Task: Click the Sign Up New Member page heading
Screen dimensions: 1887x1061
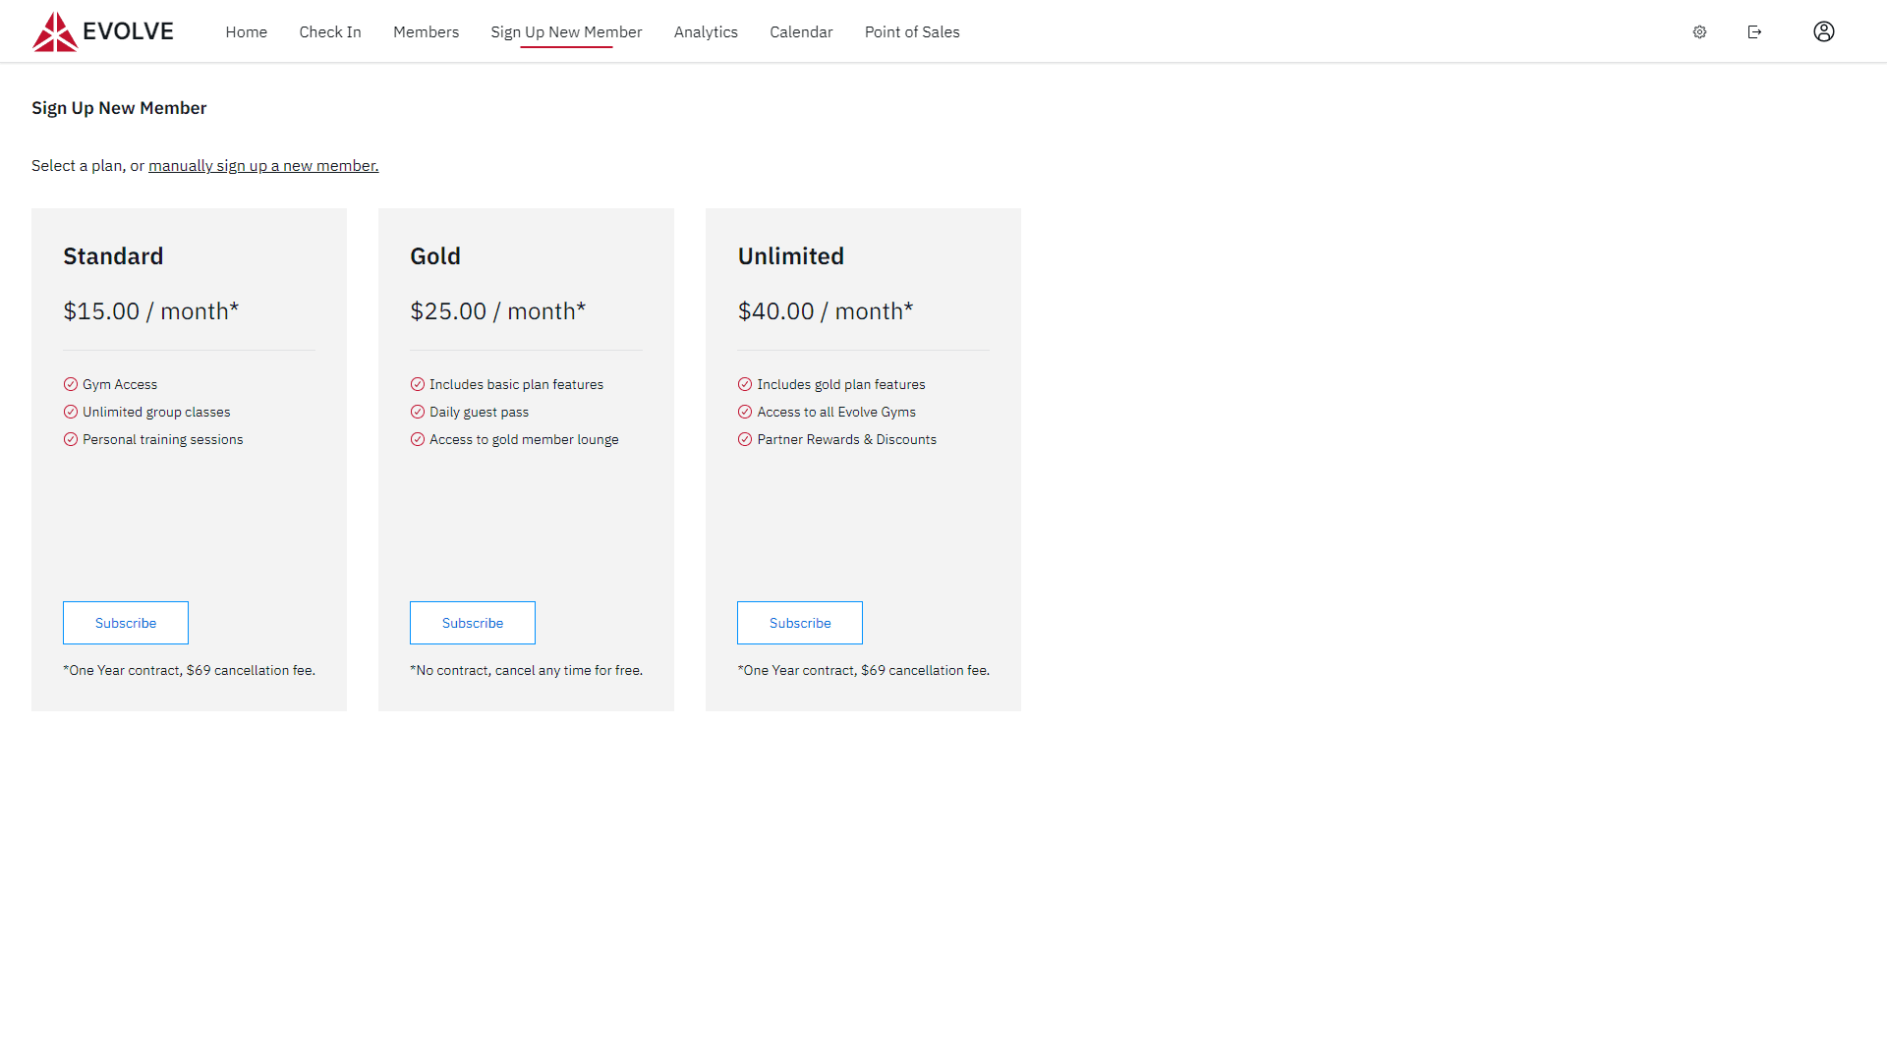Action: click(118, 108)
